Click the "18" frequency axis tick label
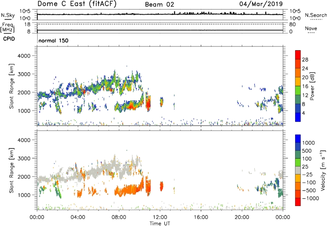Image resolution: width=327 pixels, height=226 pixels. point(27,24)
